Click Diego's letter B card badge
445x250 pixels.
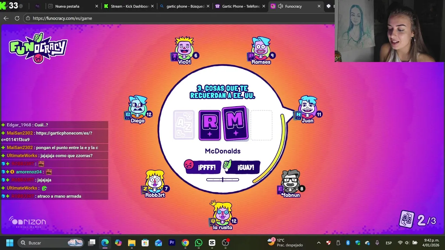tap(128, 115)
